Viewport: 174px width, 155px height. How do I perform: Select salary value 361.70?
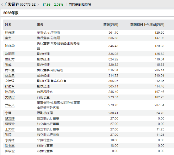(113, 32)
